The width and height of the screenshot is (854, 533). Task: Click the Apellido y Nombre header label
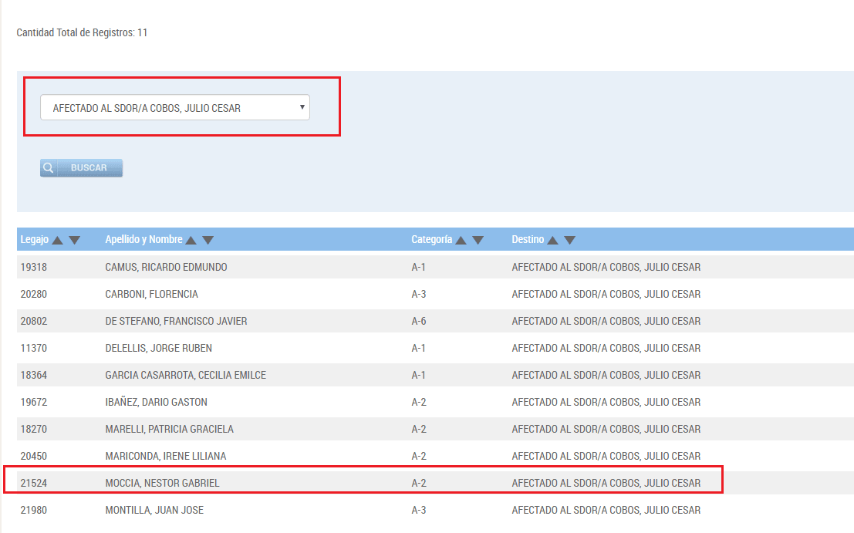click(x=143, y=240)
